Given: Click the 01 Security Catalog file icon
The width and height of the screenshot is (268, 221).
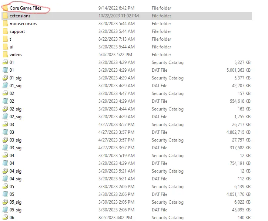Looking at the screenshot, I should point(5,62).
